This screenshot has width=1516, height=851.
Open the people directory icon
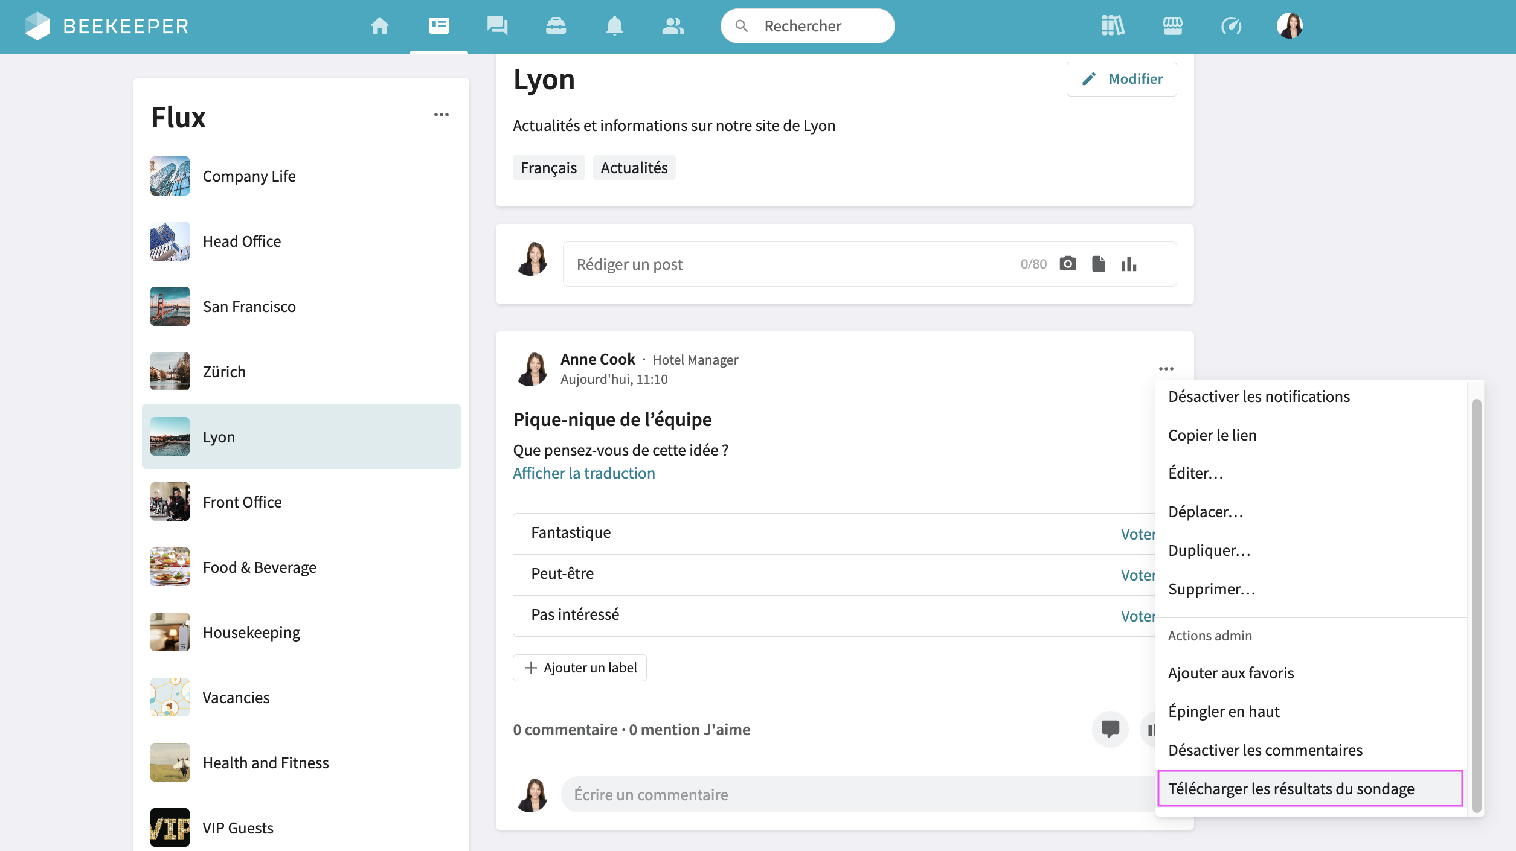[x=673, y=26]
